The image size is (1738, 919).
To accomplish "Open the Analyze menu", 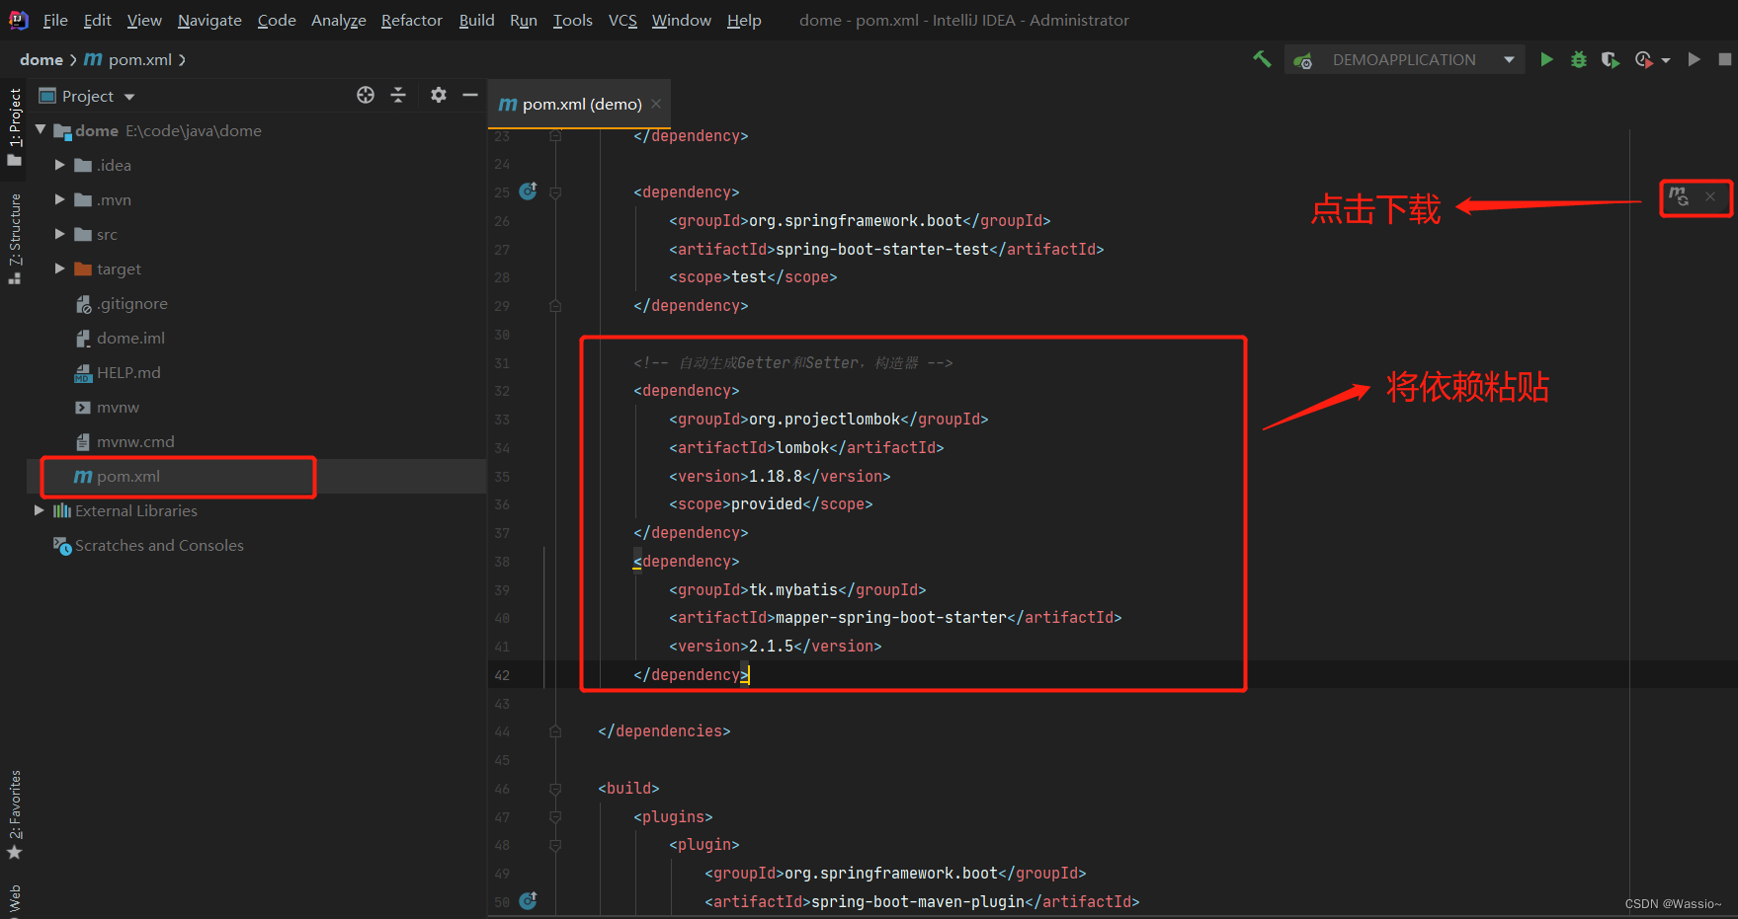I will [339, 20].
